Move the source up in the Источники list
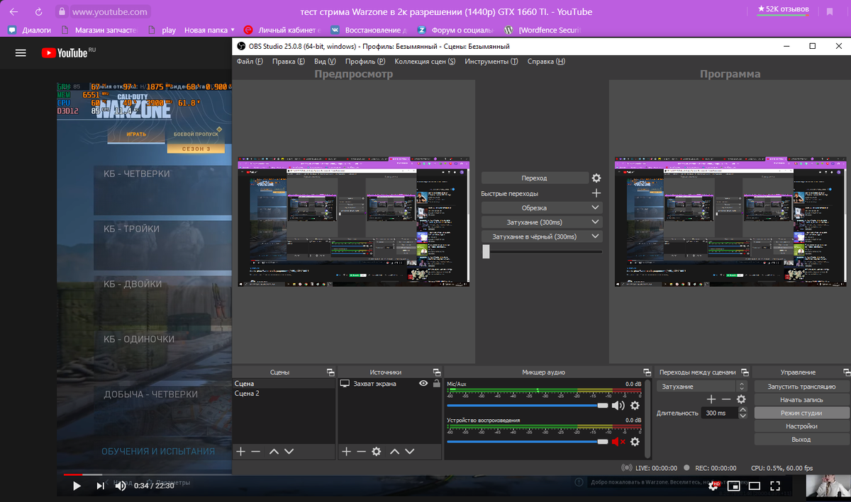The image size is (851, 502). [395, 451]
